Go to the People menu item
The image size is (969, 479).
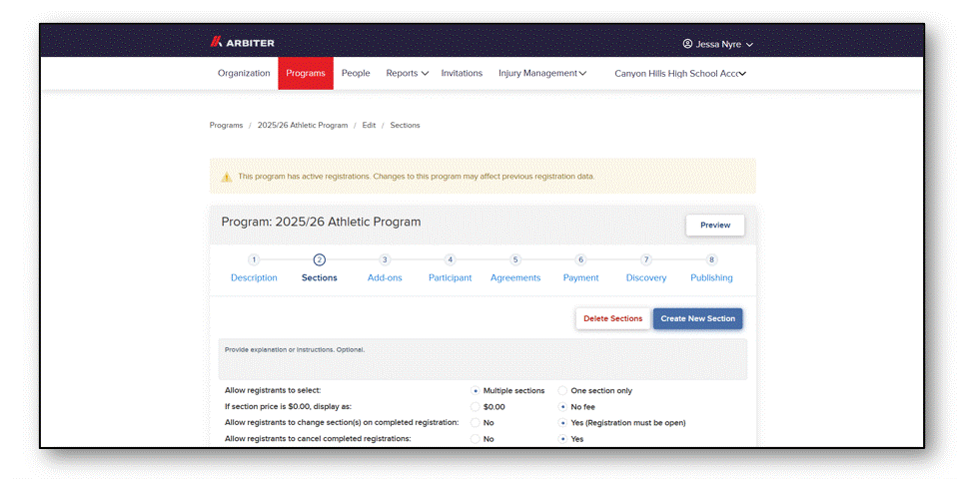point(356,73)
